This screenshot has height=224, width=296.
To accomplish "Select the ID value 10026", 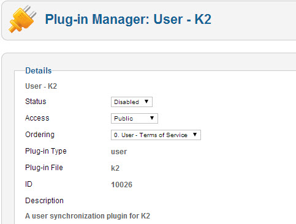I will (121, 185).
